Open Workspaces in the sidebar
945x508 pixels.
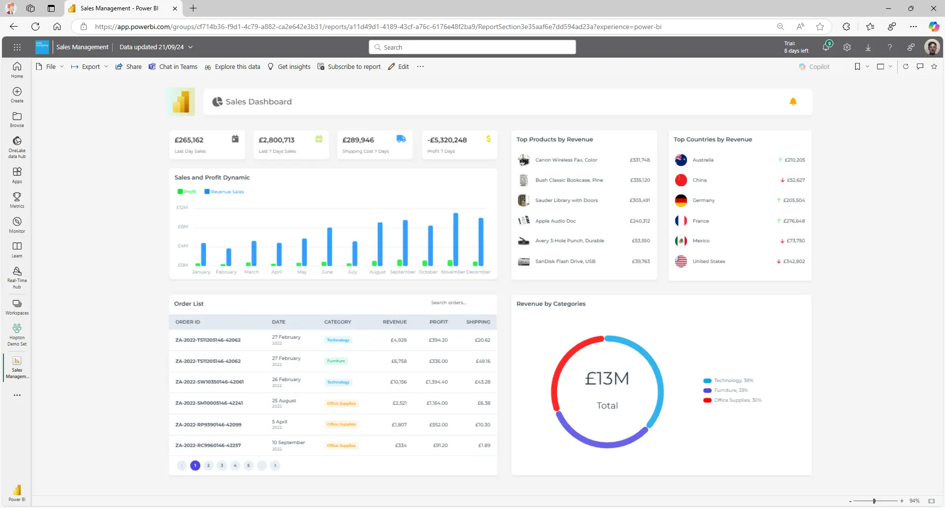coord(17,307)
